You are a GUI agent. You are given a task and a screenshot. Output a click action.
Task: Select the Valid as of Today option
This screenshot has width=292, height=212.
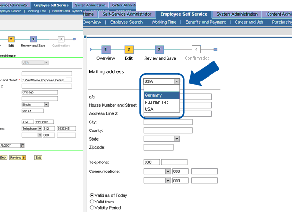pyautogui.click(x=92, y=195)
